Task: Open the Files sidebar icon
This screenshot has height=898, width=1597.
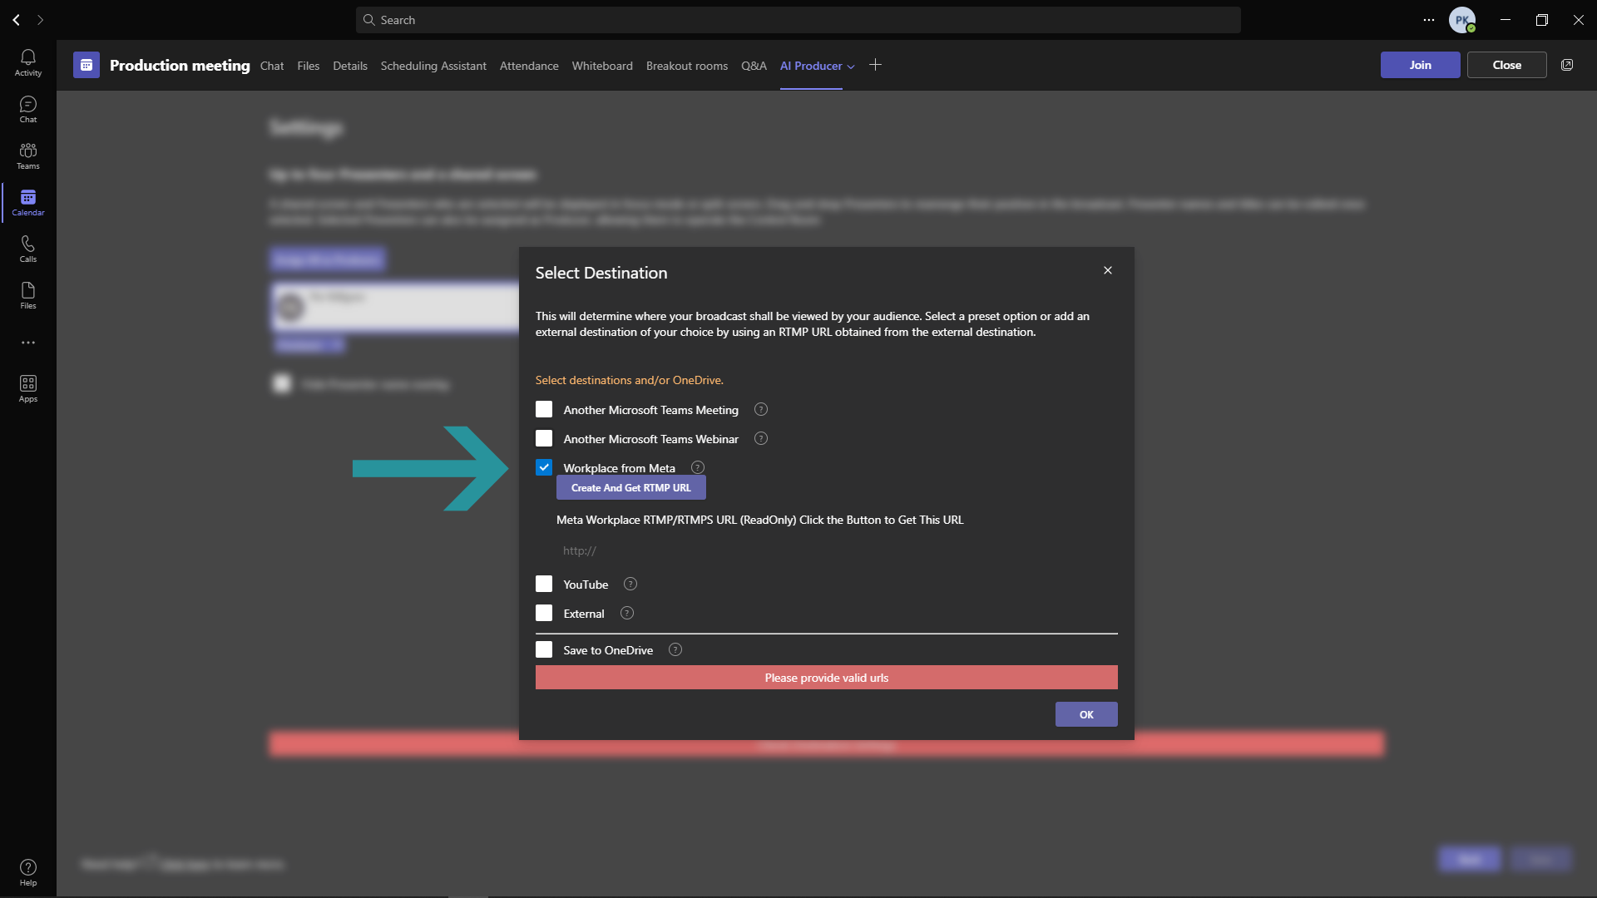Action: pos(28,295)
